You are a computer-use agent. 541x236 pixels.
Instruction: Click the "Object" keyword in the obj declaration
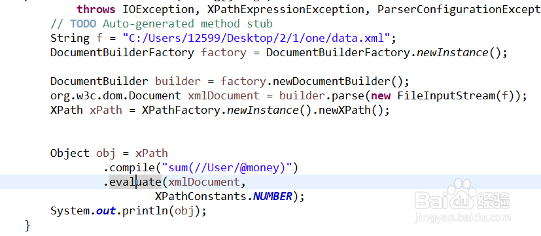coord(70,153)
